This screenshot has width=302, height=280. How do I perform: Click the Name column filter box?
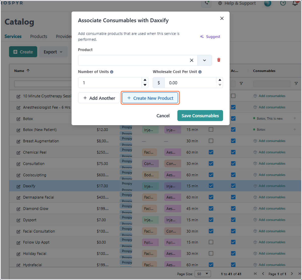coord(43,84)
